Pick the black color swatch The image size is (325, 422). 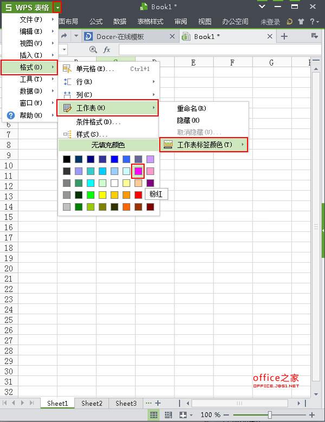pos(67,159)
